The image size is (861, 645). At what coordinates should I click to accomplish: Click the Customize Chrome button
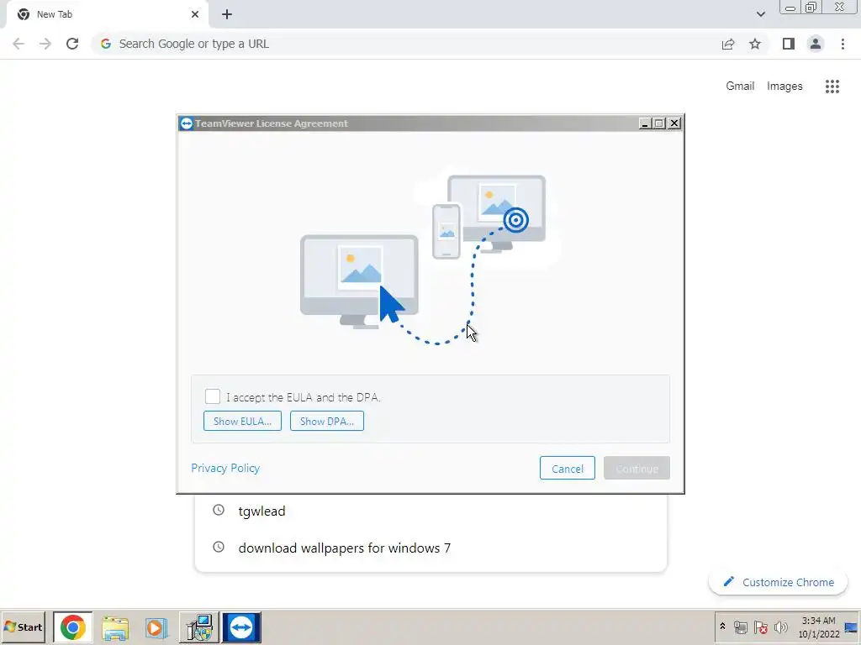coord(778,582)
